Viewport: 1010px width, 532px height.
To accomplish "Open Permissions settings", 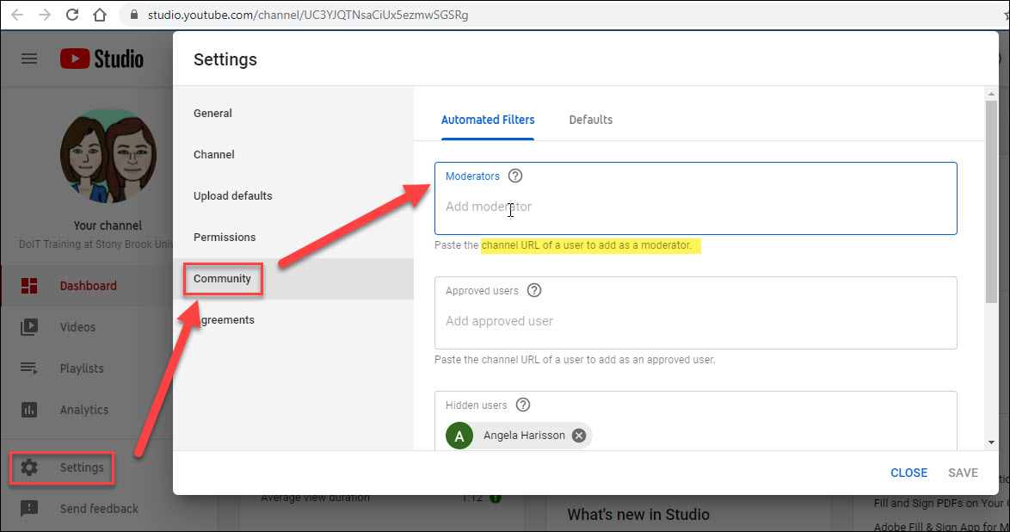I will tap(225, 237).
